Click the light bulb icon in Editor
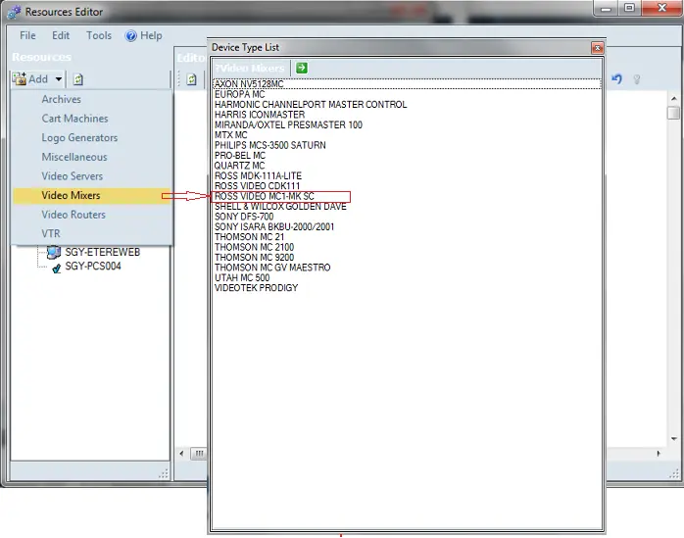684x538 pixels. click(636, 79)
